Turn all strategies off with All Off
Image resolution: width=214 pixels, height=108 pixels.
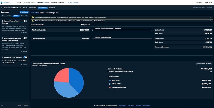(x=26, y=105)
